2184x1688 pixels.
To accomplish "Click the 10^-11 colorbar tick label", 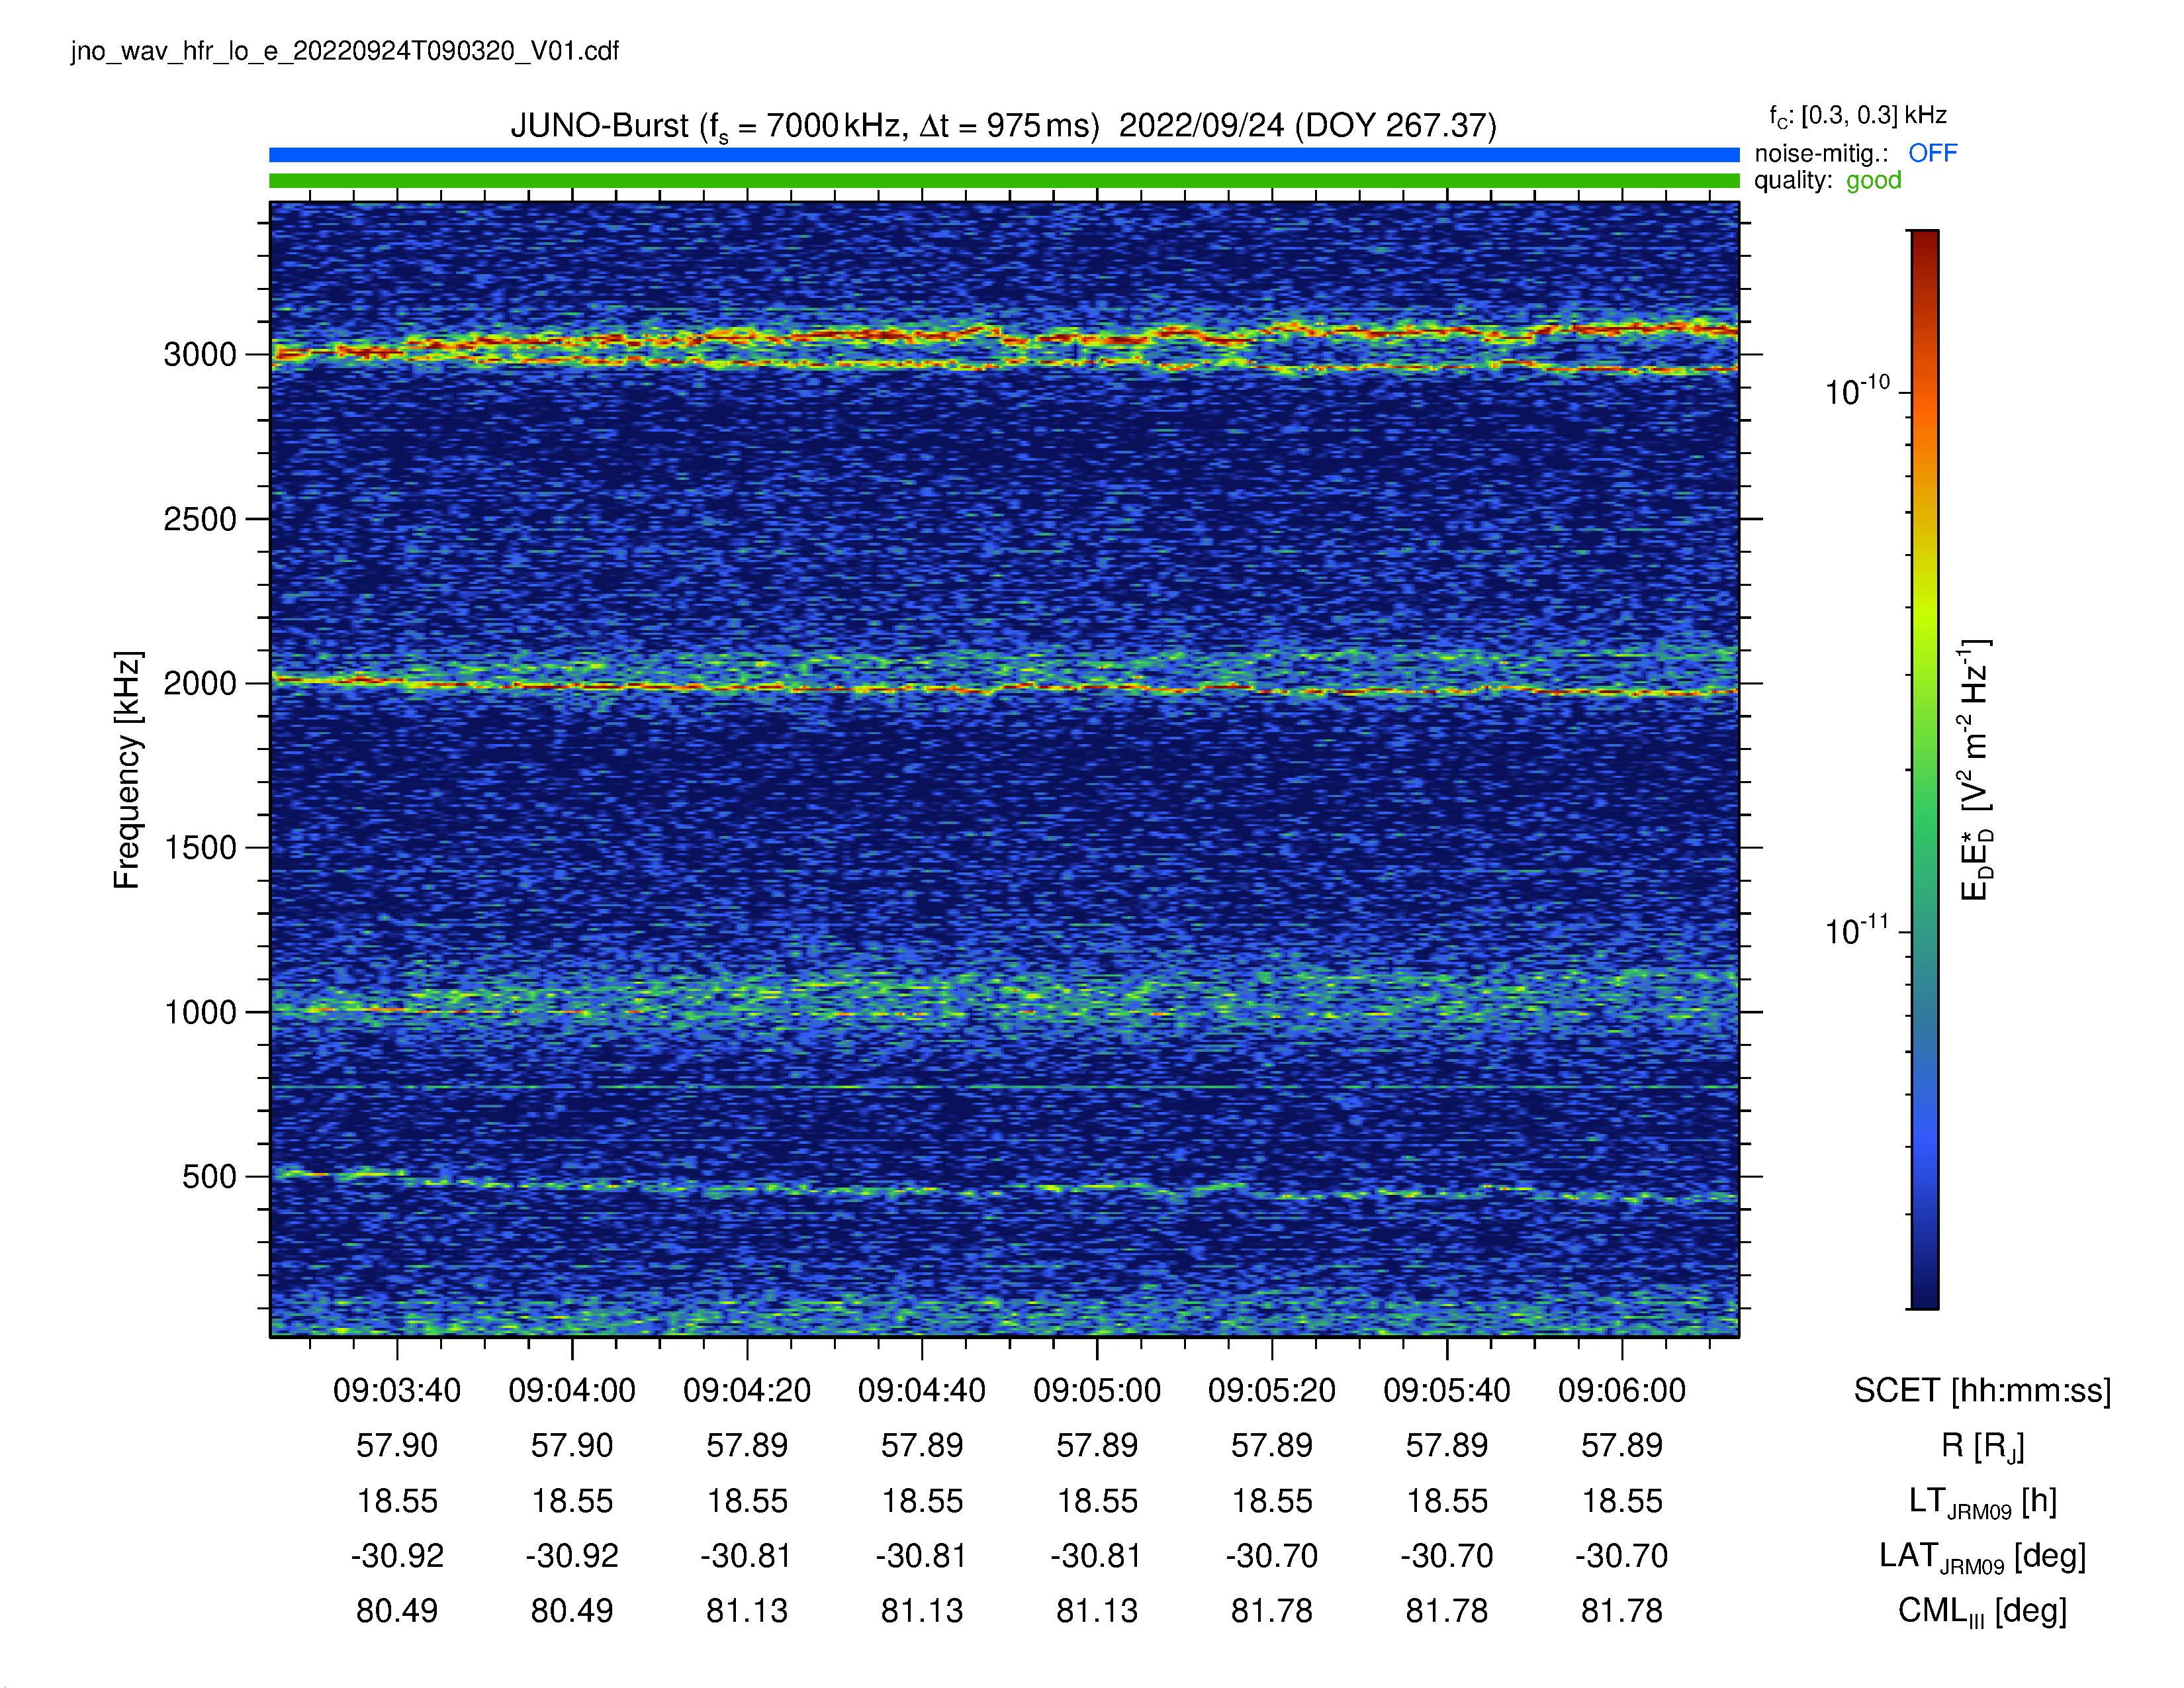I will click(1857, 930).
